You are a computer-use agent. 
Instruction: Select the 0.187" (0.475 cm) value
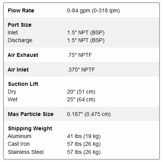[89, 114]
